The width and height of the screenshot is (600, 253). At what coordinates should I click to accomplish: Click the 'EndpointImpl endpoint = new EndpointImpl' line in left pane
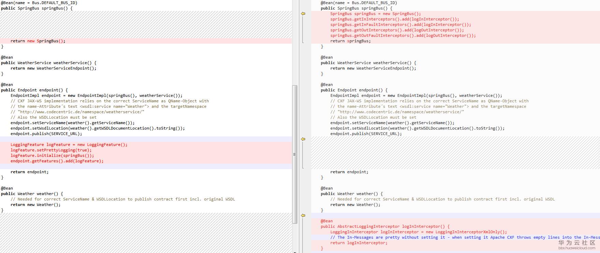(97, 95)
